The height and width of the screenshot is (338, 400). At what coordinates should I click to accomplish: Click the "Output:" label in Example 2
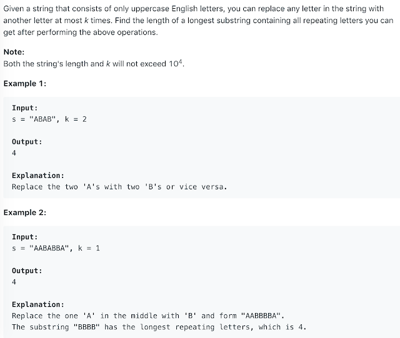27,271
